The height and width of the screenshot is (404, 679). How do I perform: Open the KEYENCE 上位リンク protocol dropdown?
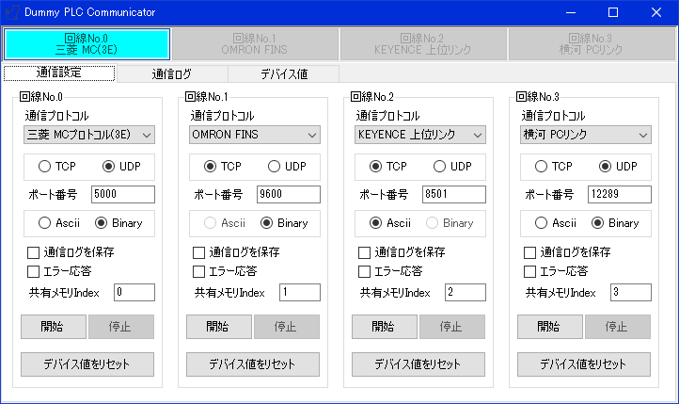[x=420, y=135]
